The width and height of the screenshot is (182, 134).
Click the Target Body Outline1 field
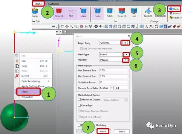tap(110, 43)
